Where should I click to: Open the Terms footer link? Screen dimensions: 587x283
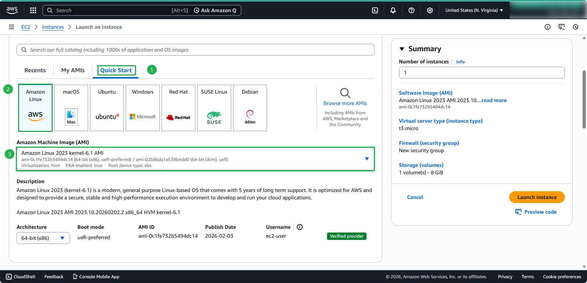coord(528,277)
